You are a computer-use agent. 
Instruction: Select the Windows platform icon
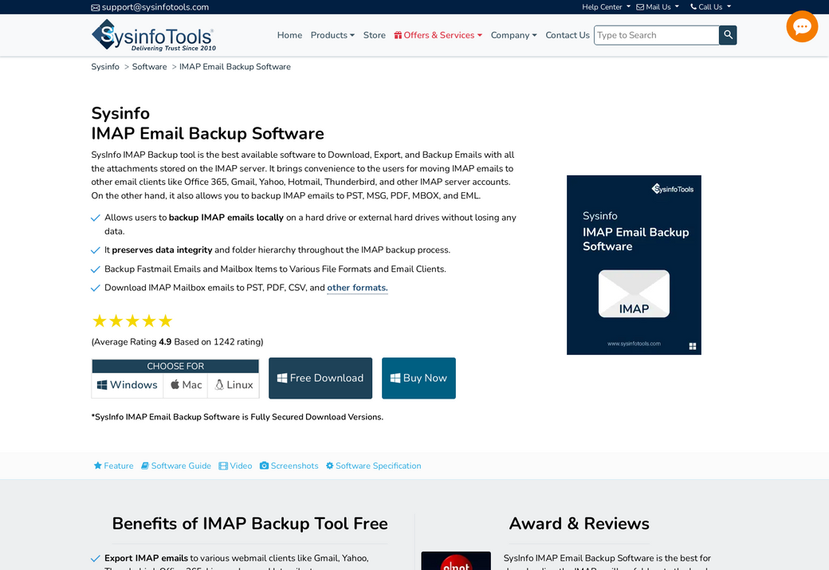[x=102, y=384]
